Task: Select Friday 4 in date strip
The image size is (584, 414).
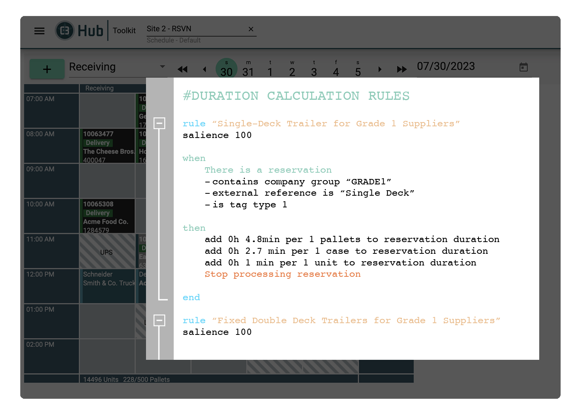Action: tap(336, 69)
